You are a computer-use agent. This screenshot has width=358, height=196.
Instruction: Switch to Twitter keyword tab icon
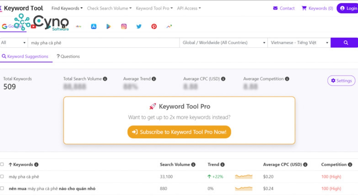[x=139, y=26]
